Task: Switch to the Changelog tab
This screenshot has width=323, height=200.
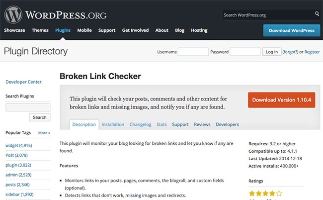Action: point(140,124)
